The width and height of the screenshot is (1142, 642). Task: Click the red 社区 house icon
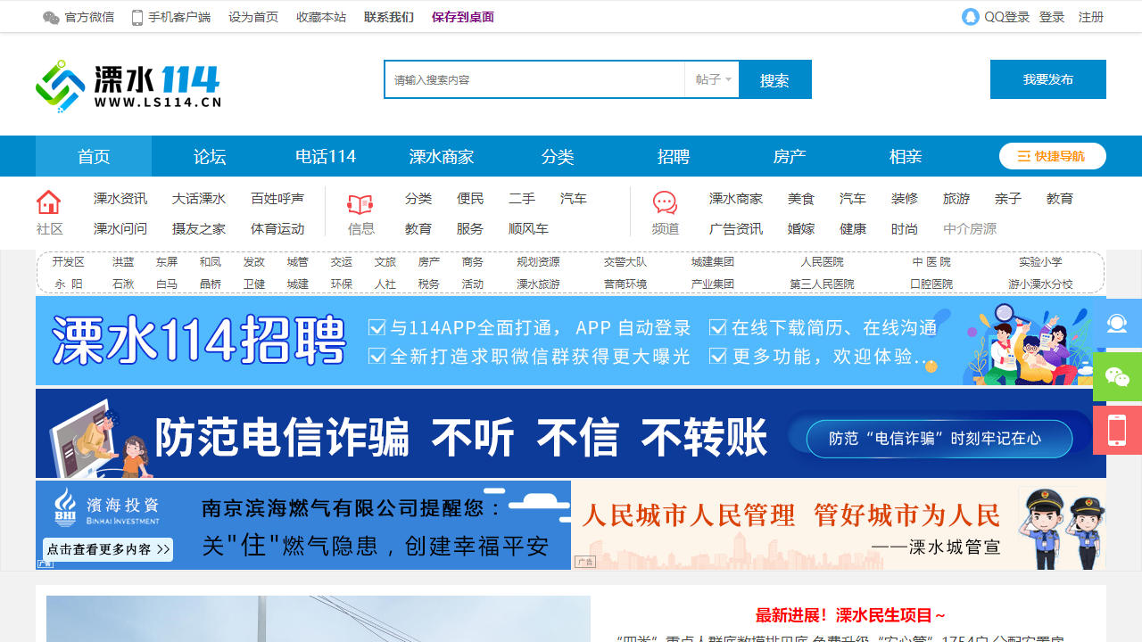pyautogui.click(x=49, y=202)
